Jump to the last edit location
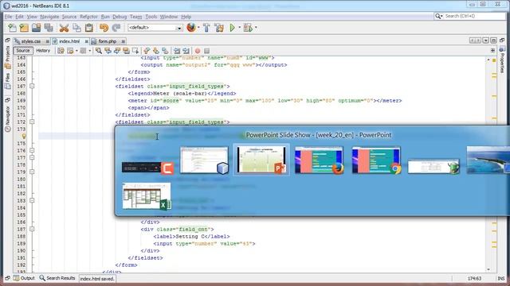510x286 pixels. click(61, 51)
